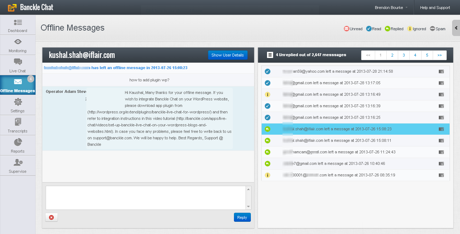460x234 pixels.
Task: Click the Reply button
Action: tap(242, 217)
